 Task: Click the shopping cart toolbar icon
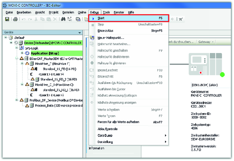point(181,19)
